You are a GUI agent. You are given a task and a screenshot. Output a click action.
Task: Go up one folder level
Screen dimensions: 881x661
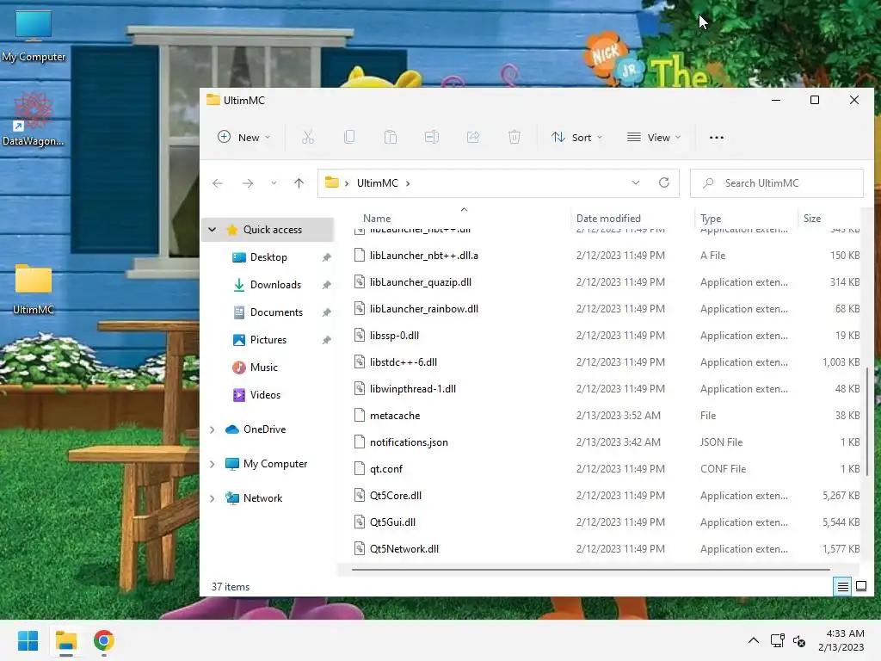click(x=299, y=183)
